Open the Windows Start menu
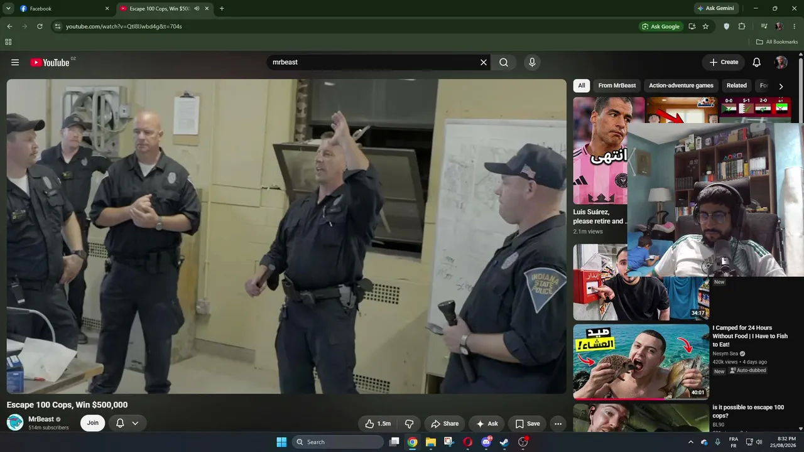This screenshot has width=804, height=452. click(x=281, y=442)
